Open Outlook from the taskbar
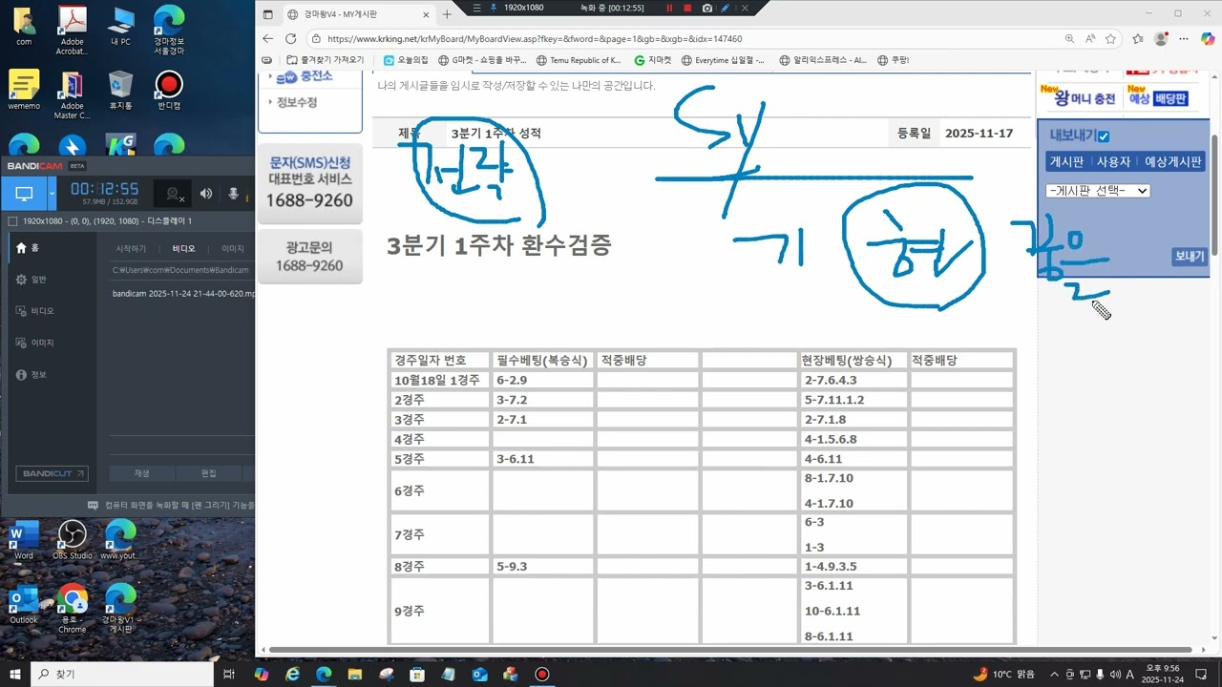 tap(479, 674)
